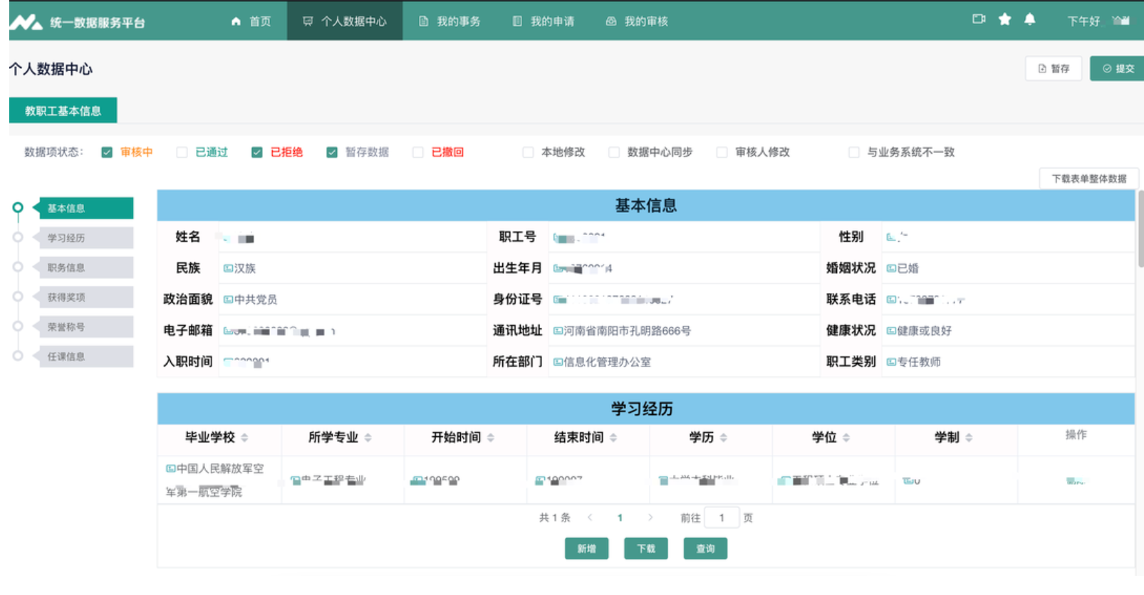Switch to 我的审核 navigation tab
Screen dimensions: 1144x595
pyautogui.click(x=637, y=21)
